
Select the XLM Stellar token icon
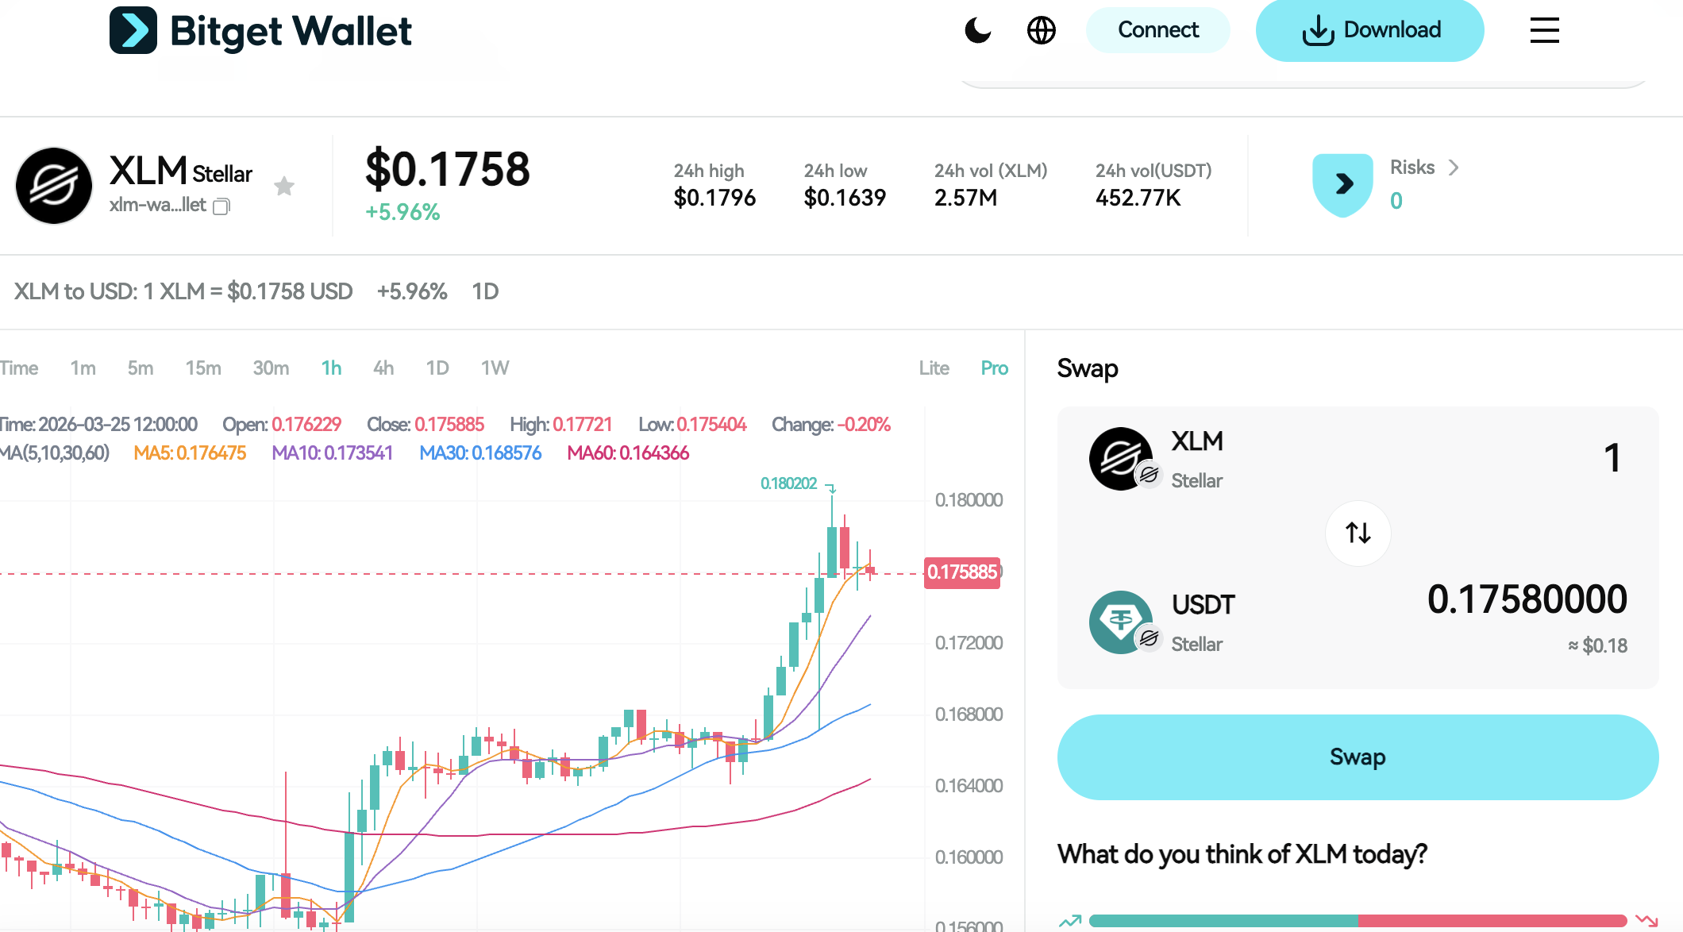pyautogui.click(x=1122, y=460)
